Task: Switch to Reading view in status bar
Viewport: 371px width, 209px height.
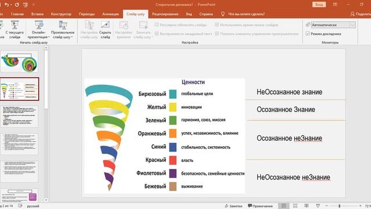Action: (307, 206)
